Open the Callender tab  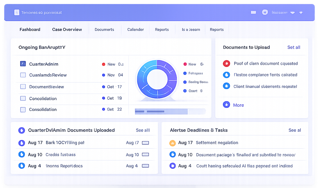(136, 29)
